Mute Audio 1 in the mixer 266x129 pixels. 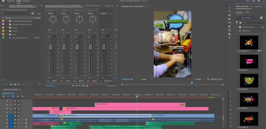click(x=50, y=33)
